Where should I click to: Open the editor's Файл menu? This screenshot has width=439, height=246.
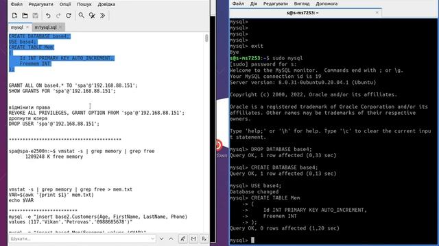tap(16, 4)
